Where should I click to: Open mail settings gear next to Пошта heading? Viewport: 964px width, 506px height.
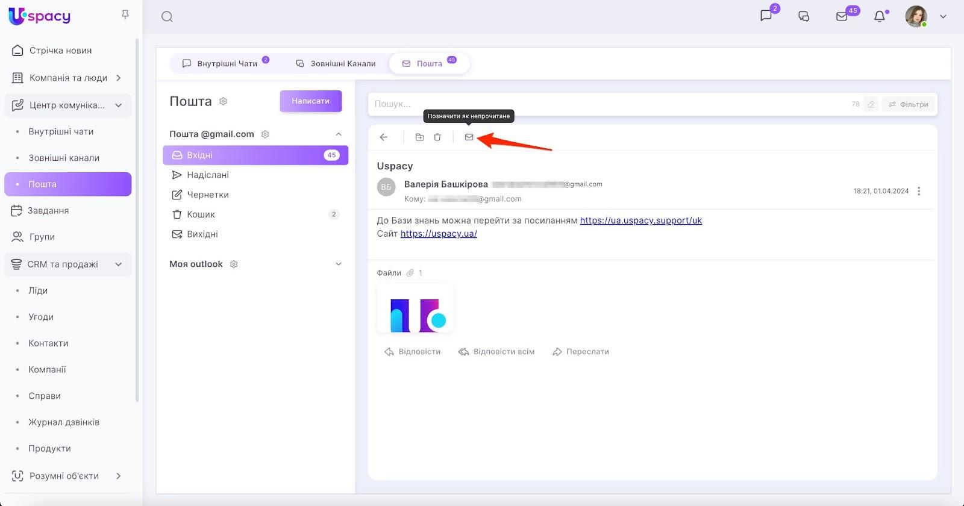[x=223, y=101]
